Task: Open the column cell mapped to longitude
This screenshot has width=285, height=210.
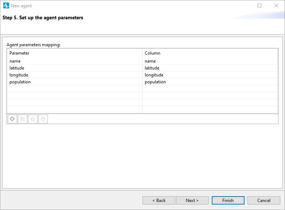Action: (x=210, y=75)
